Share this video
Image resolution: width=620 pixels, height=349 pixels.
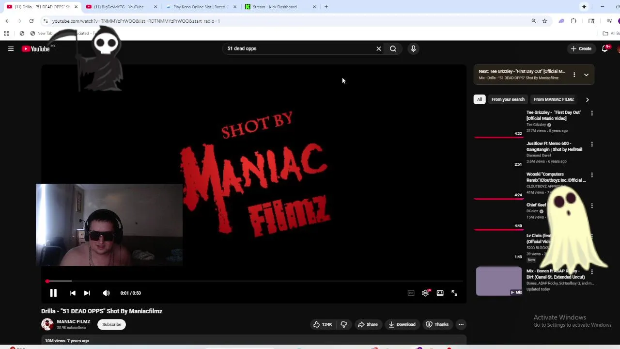coord(368,324)
